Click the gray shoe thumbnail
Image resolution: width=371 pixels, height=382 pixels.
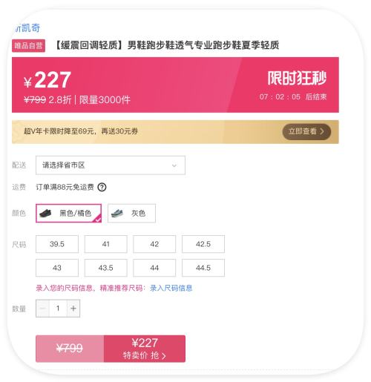click(x=117, y=213)
